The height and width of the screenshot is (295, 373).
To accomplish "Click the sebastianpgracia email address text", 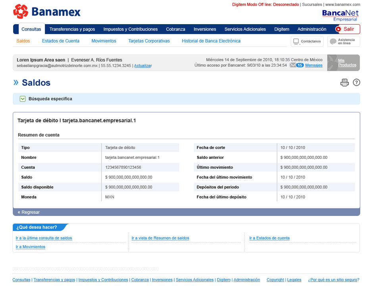I will [57, 66].
